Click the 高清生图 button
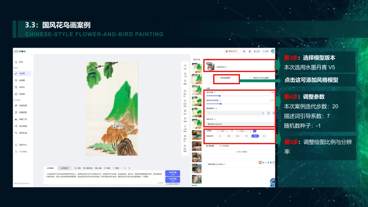This screenshot has width=368, height=207. tap(172, 179)
